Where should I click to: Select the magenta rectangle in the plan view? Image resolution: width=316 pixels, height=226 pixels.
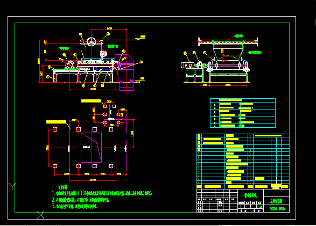(x=91, y=148)
